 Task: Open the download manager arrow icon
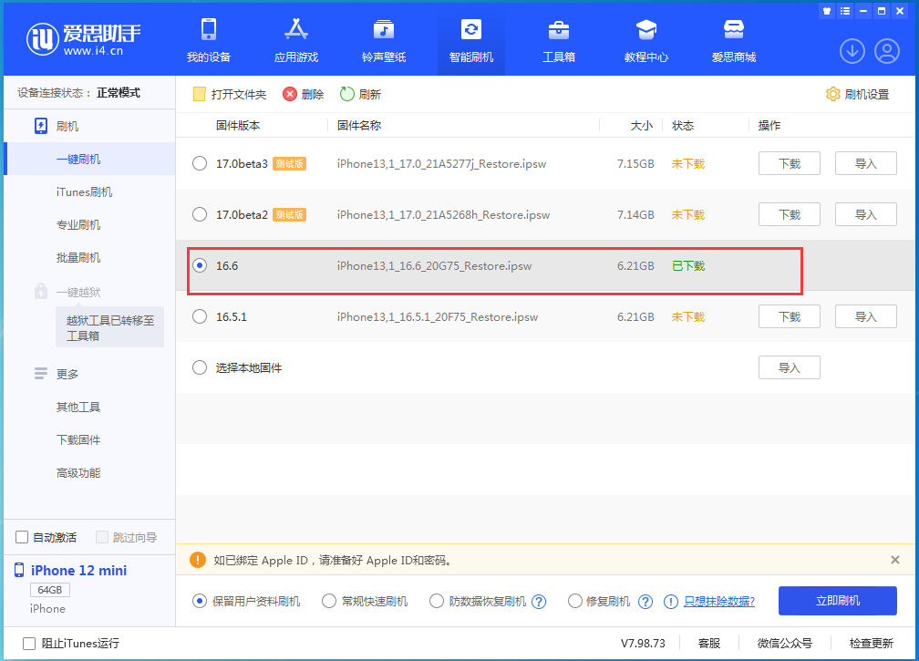coord(852,51)
